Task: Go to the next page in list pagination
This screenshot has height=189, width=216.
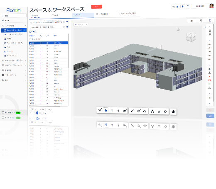Action: point(42,113)
